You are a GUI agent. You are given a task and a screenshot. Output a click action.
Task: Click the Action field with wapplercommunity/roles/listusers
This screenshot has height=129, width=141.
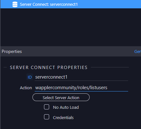tap(81, 88)
